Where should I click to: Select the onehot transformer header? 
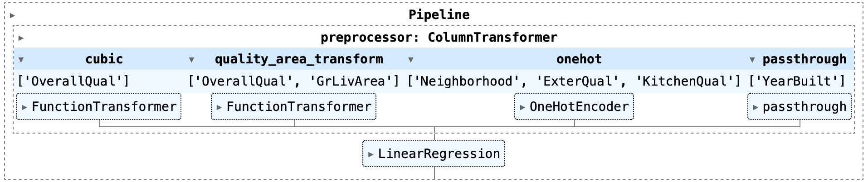(x=579, y=59)
